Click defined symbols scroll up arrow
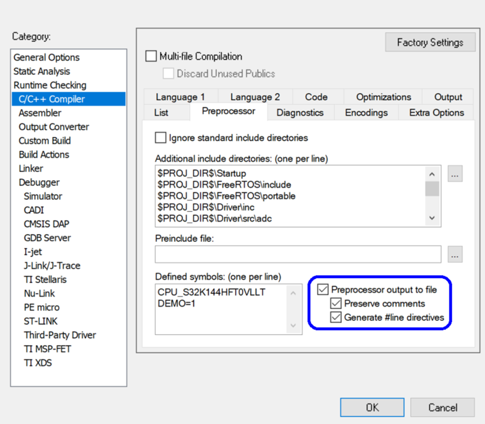The height and width of the screenshot is (424, 485). [293, 293]
